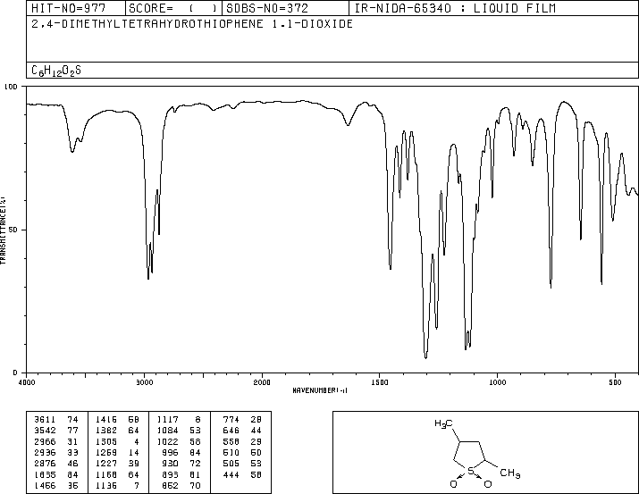
Task: Select the 893 peak entry in the table
Action: (x=181, y=475)
